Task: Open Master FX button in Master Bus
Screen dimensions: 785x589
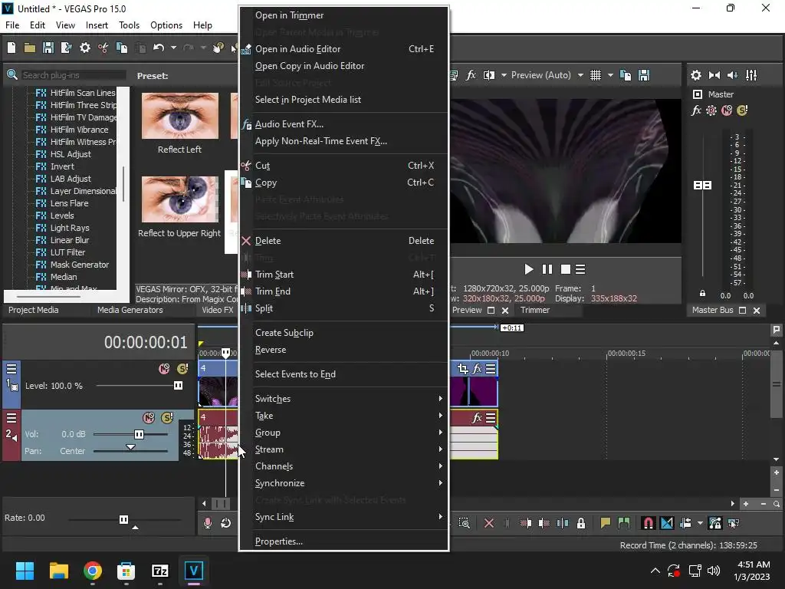Action: click(x=696, y=110)
